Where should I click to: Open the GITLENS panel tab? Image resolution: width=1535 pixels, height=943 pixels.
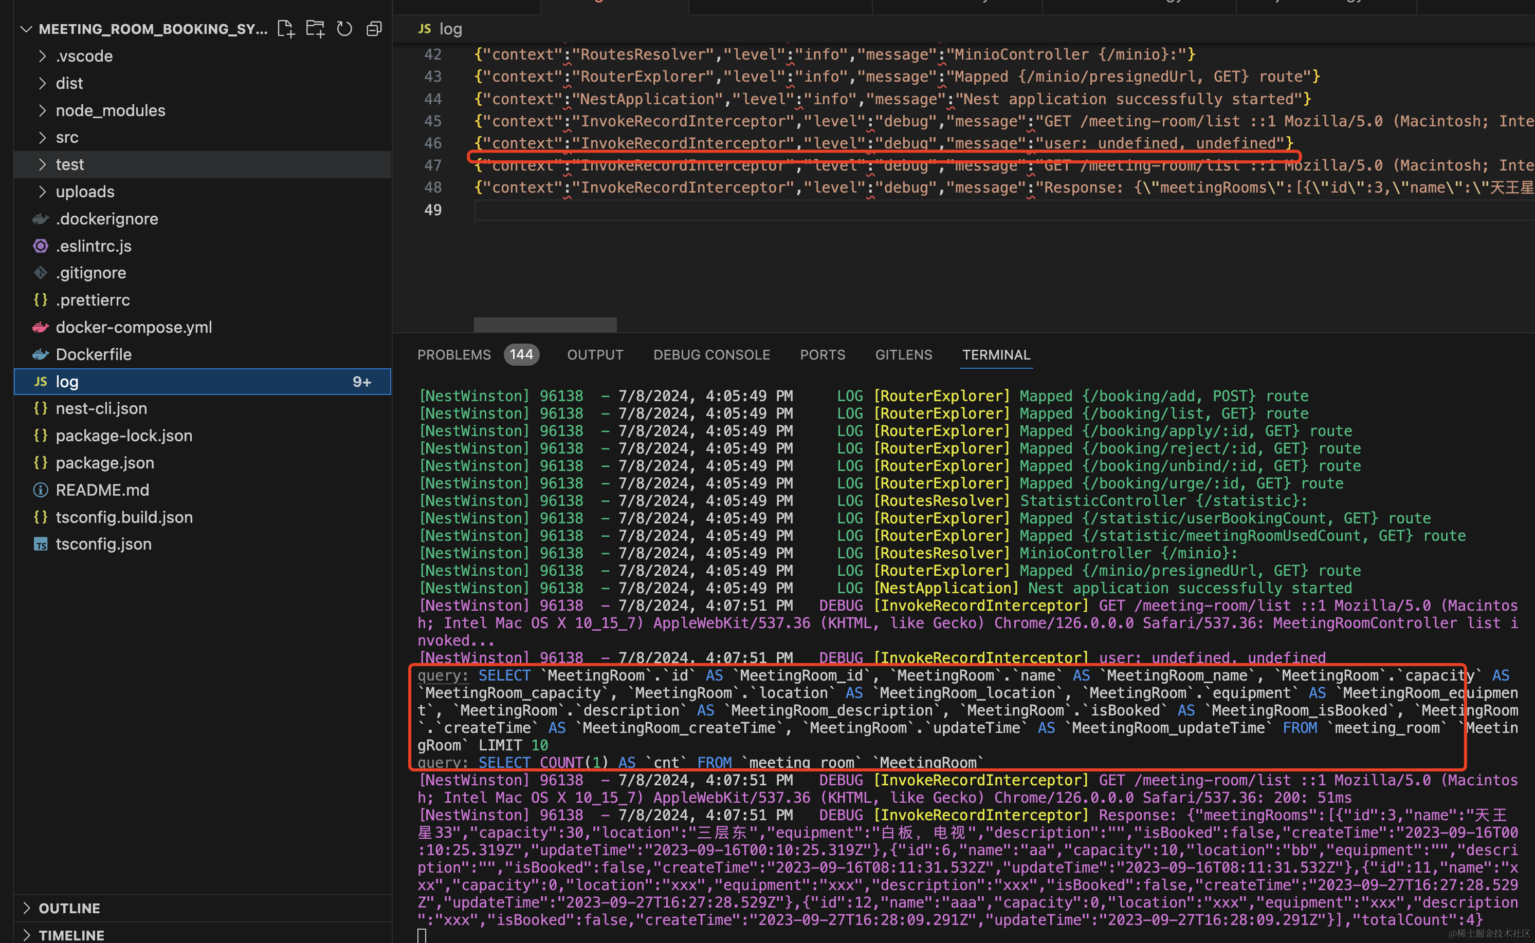[903, 355]
